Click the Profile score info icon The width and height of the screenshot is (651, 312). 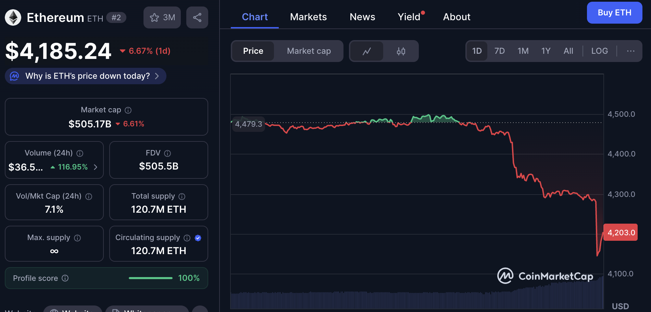click(x=65, y=278)
